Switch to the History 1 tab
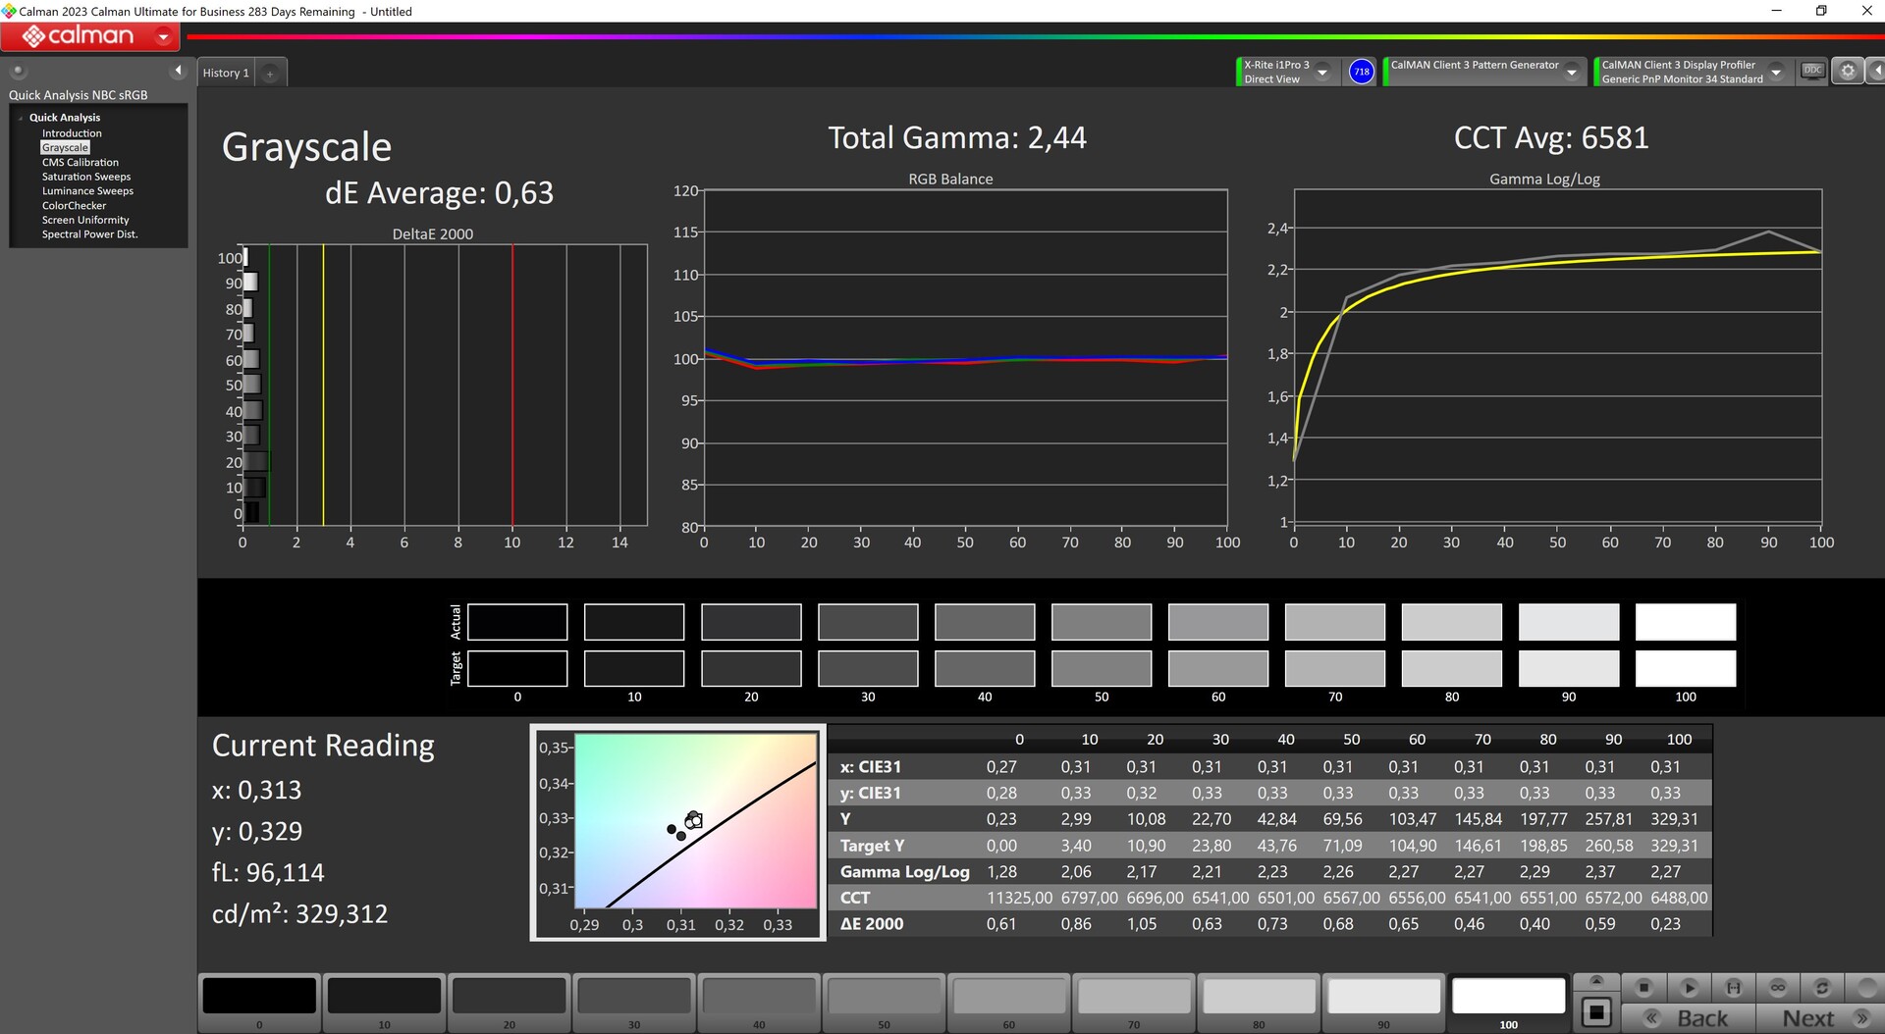This screenshot has height=1034, width=1885. [x=226, y=74]
